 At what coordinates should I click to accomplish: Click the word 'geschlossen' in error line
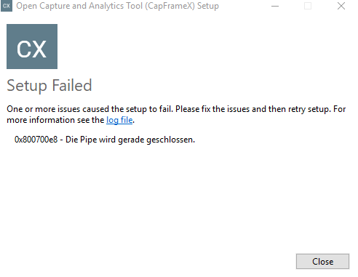(x=170, y=140)
